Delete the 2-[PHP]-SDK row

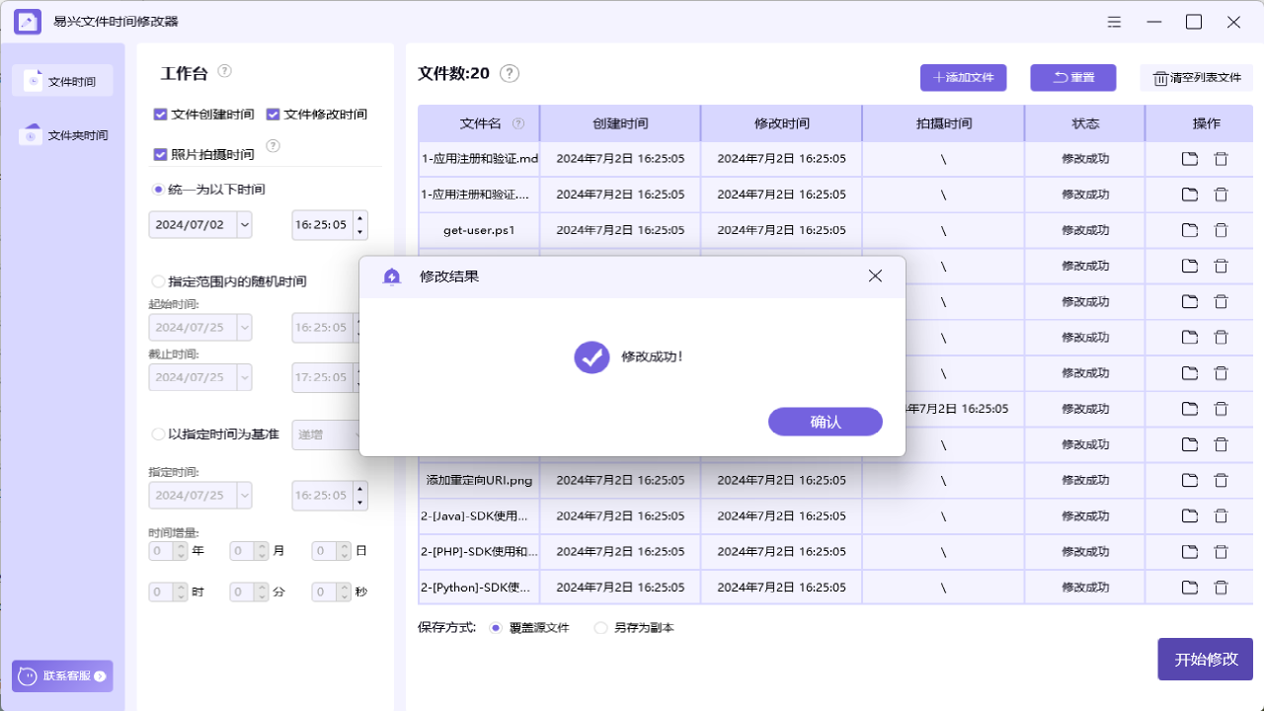(1221, 551)
